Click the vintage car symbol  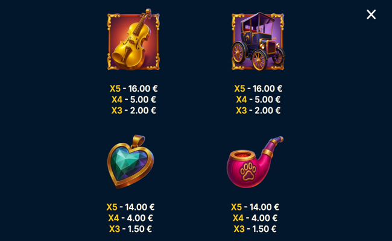[258, 41]
